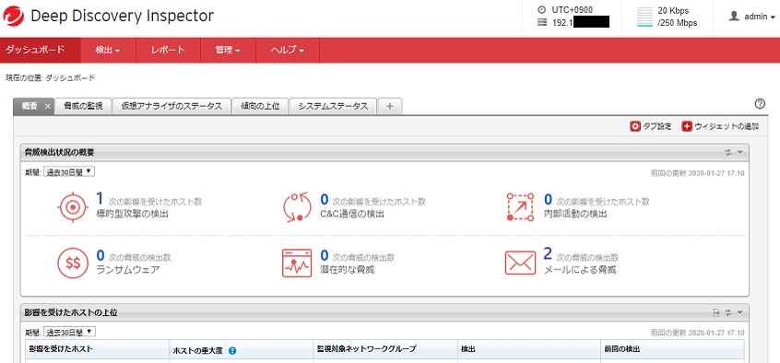Expand the ヘルプ menu
The height and width of the screenshot is (363, 780).
point(288,51)
